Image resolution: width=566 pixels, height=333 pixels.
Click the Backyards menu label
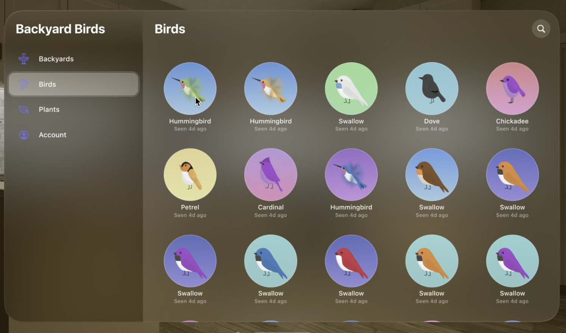point(56,59)
